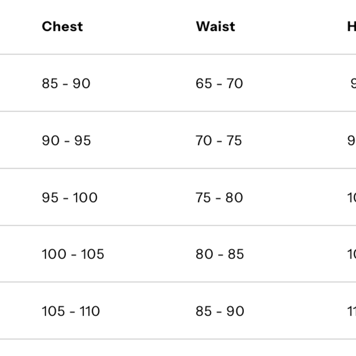Click the 75 - 80 waist value
Viewport: 356px width, 356px height.
[x=219, y=197]
